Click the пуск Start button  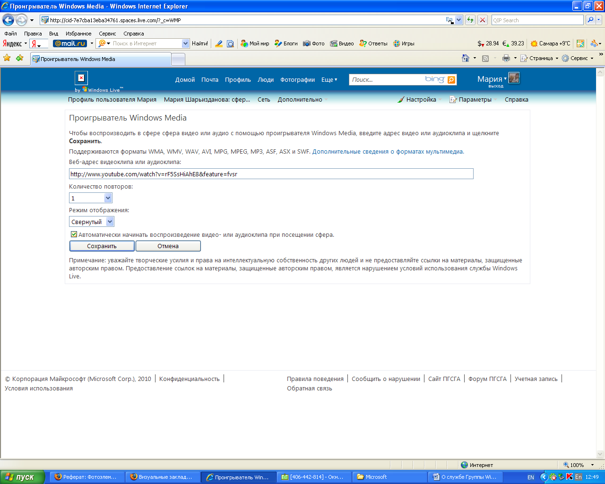22,477
